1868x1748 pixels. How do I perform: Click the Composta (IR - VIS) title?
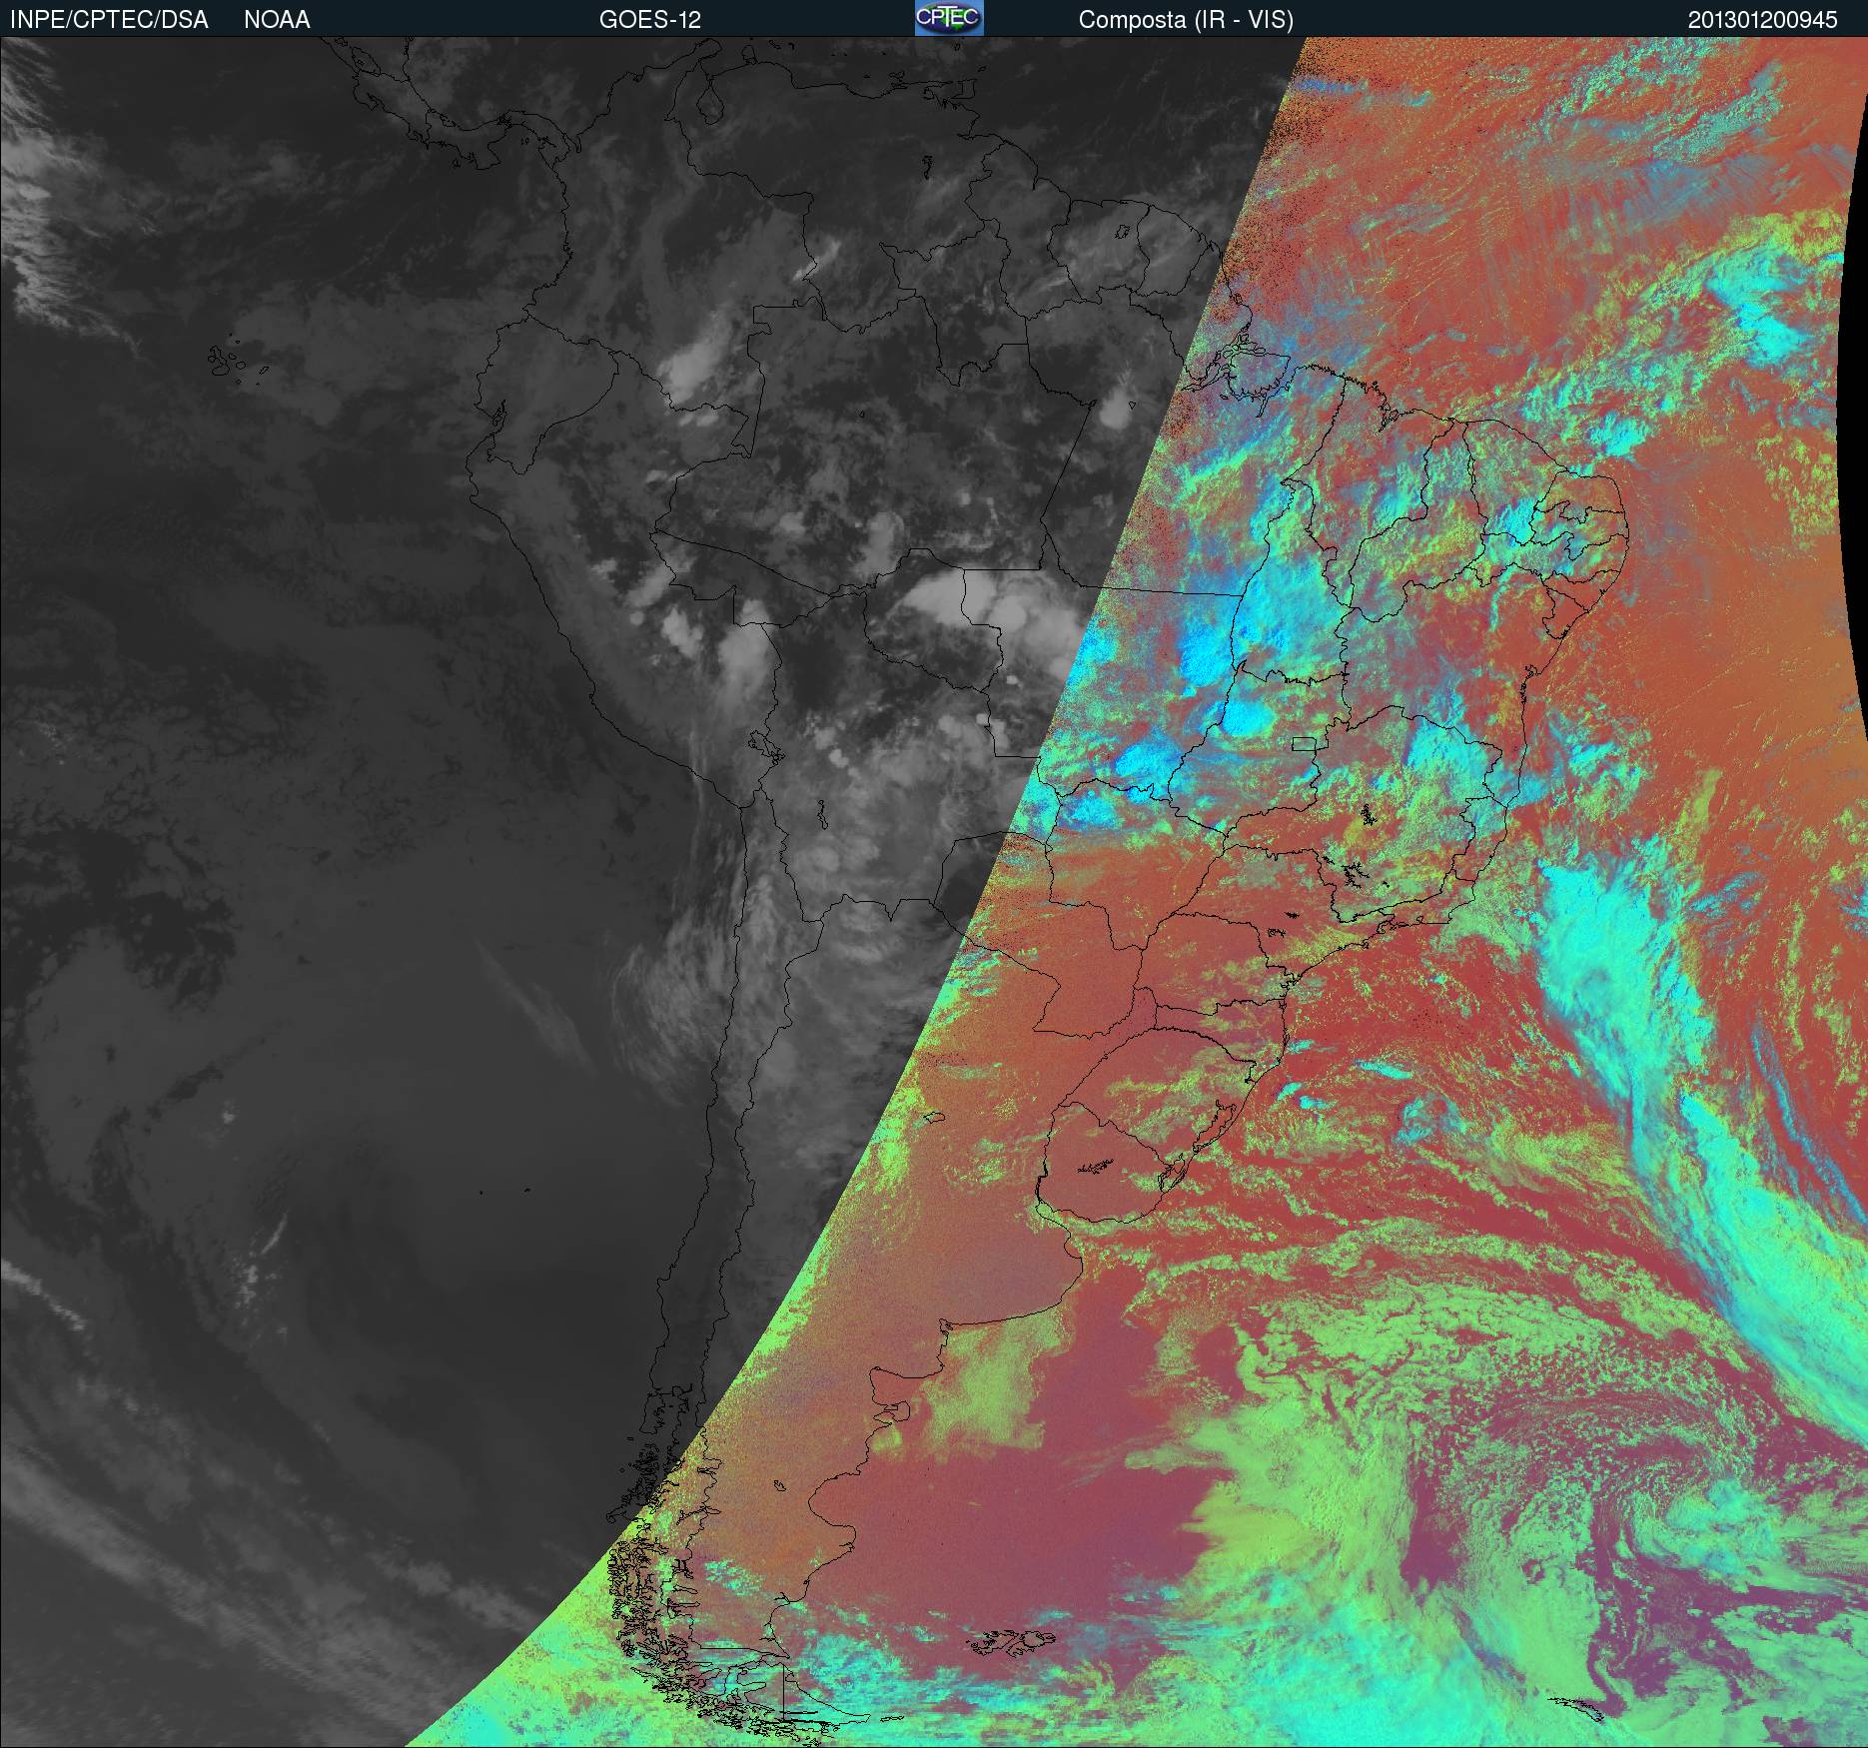[x=1186, y=20]
